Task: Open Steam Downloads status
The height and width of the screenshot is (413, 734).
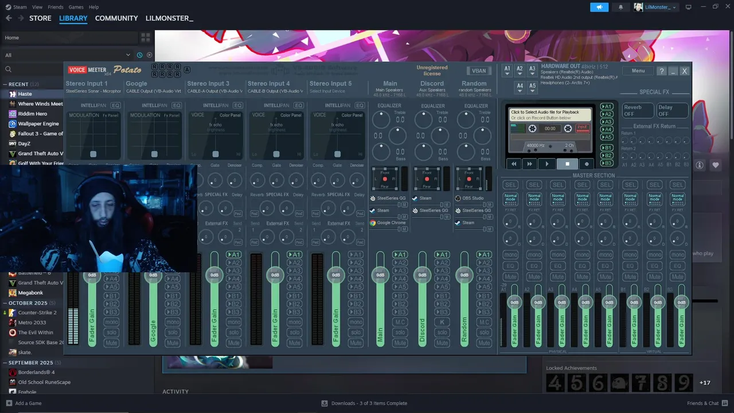Action: click(x=364, y=403)
